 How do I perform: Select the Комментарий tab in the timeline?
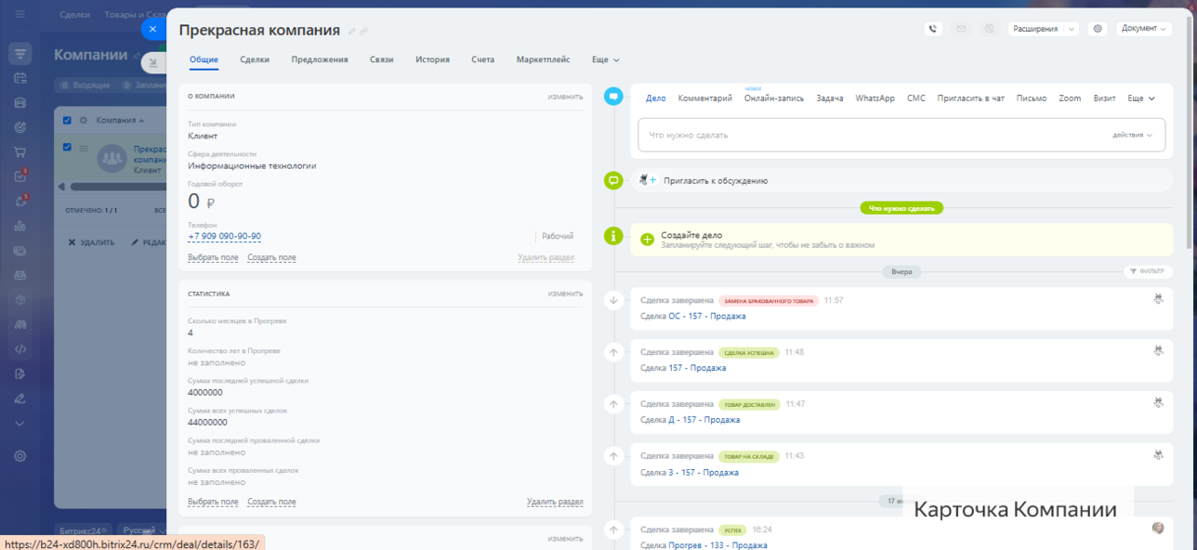point(704,98)
